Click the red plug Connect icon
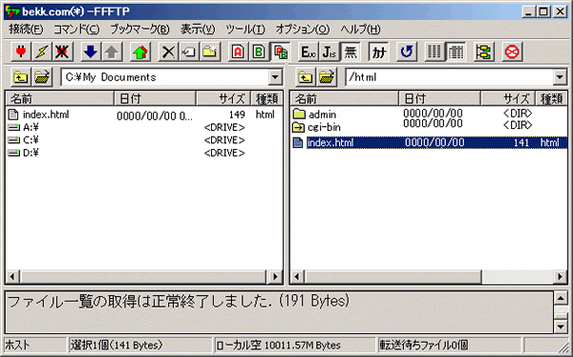Screen dimensions: 573x357 tap(21, 52)
